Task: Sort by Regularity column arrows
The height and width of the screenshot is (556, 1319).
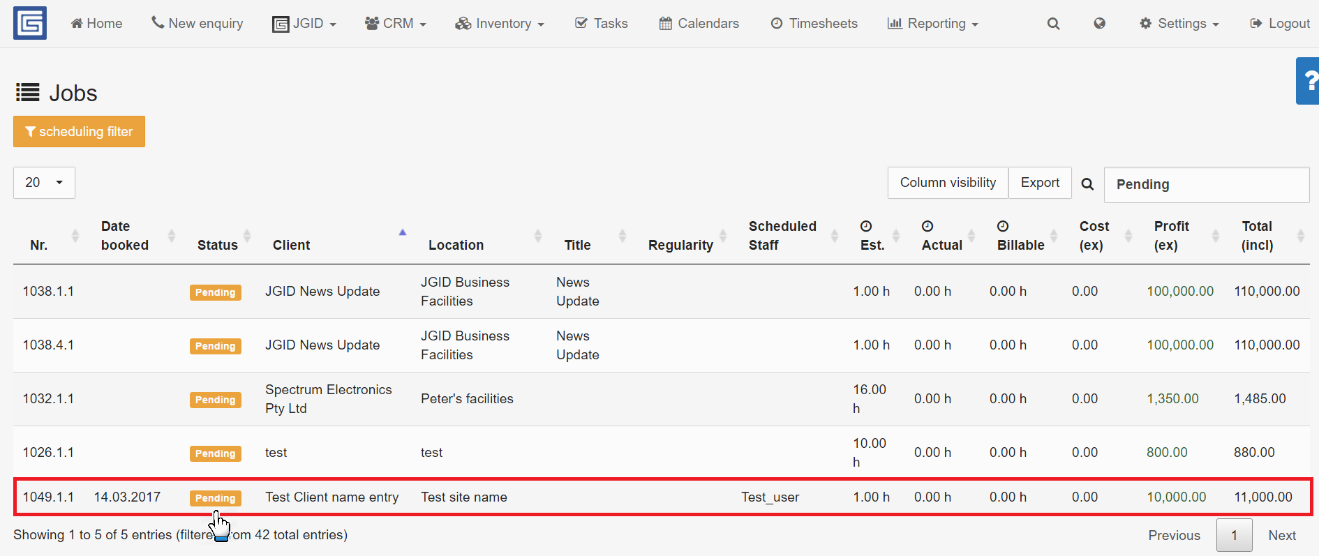Action: [x=723, y=236]
